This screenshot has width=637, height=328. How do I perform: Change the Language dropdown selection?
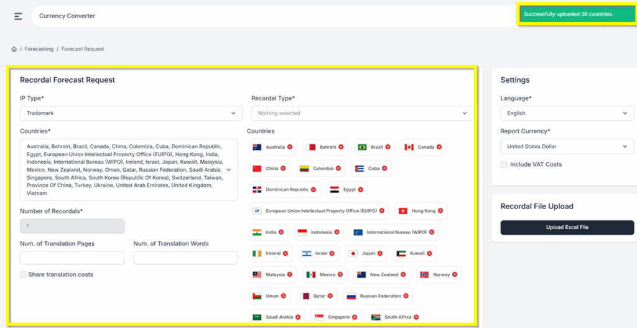coord(567,113)
